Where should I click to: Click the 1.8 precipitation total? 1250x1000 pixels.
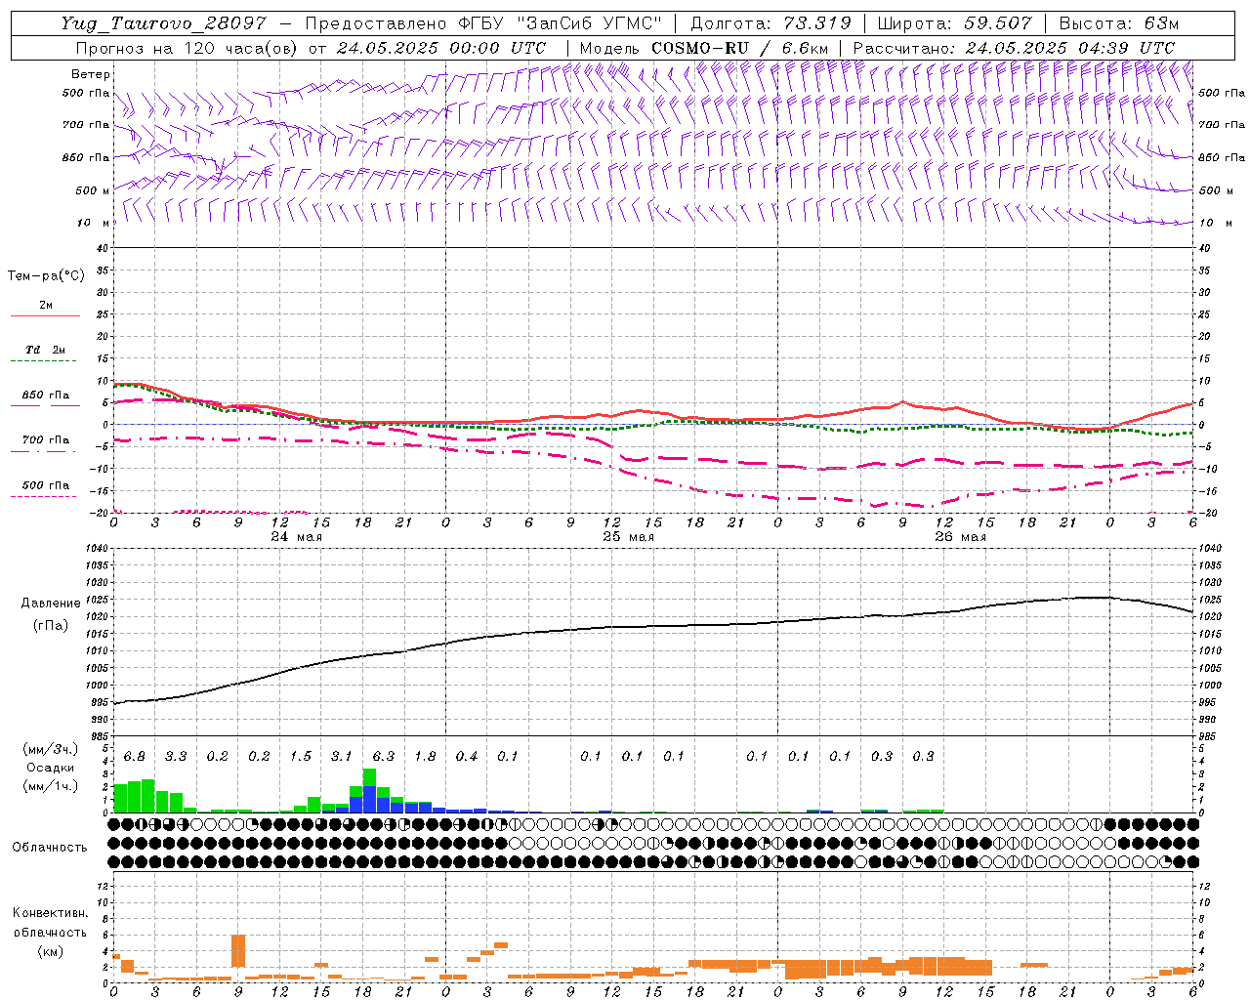pyautogui.click(x=425, y=757)
